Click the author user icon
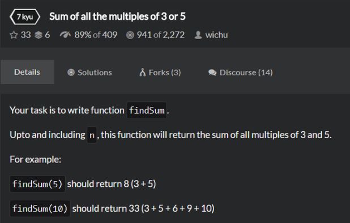The width and height of the screenshot is (350, 223). [x=198, y=35]
